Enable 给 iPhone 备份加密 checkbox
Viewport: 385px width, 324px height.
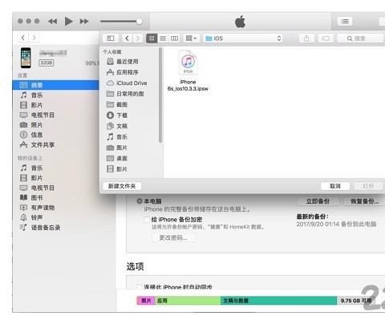(x=147, y=220)
